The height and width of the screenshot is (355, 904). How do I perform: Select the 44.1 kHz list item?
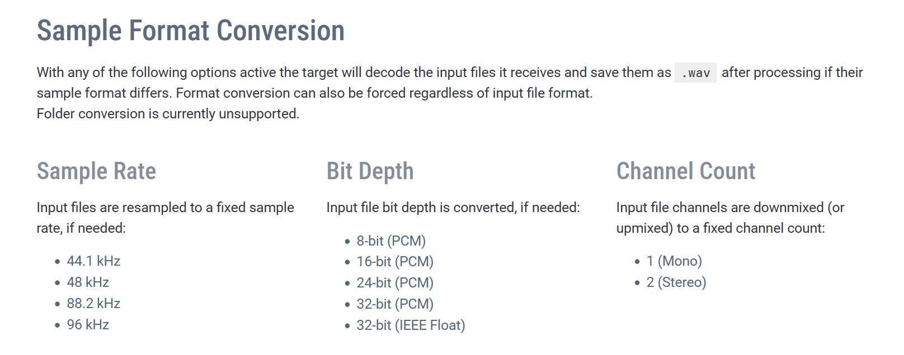point(93,261)
